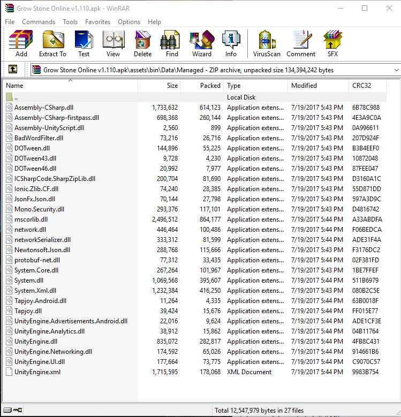
Task: Click the Tapjoy.dll file icon
Action: point(9,310)
